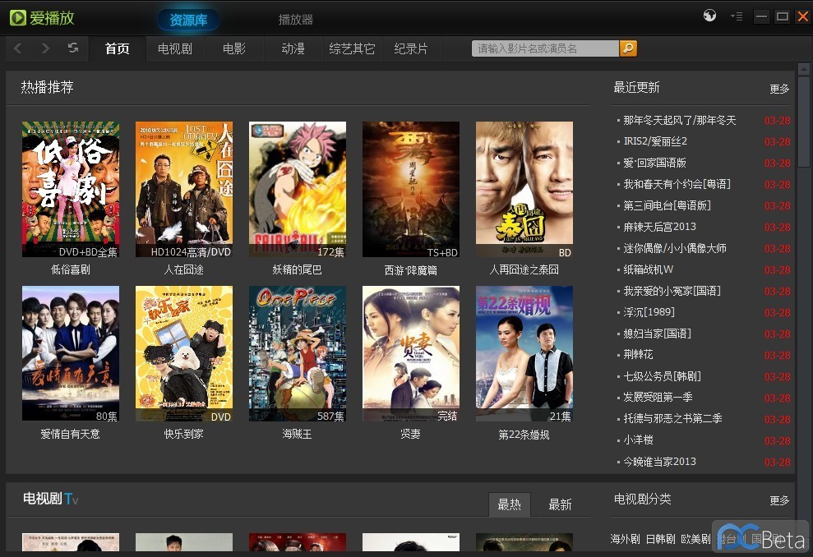813x557 pixels.
Task: Click the 贤妻 title link
Action: coord(411,435)
